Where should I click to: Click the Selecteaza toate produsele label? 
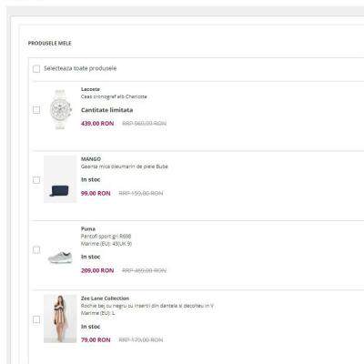(x=80, y=68)
